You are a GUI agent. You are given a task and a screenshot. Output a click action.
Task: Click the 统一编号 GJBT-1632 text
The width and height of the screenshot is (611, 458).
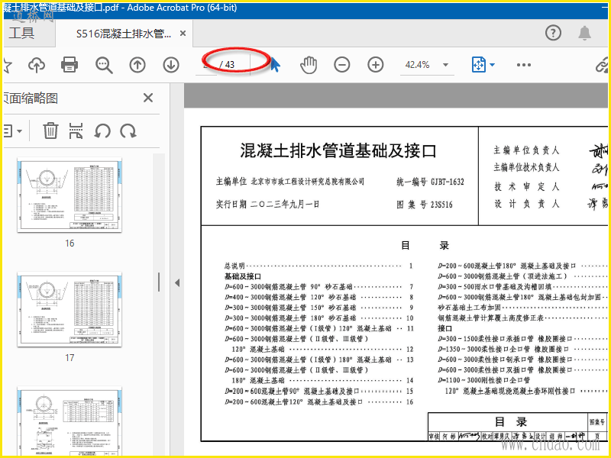click(x=430, y=182)
